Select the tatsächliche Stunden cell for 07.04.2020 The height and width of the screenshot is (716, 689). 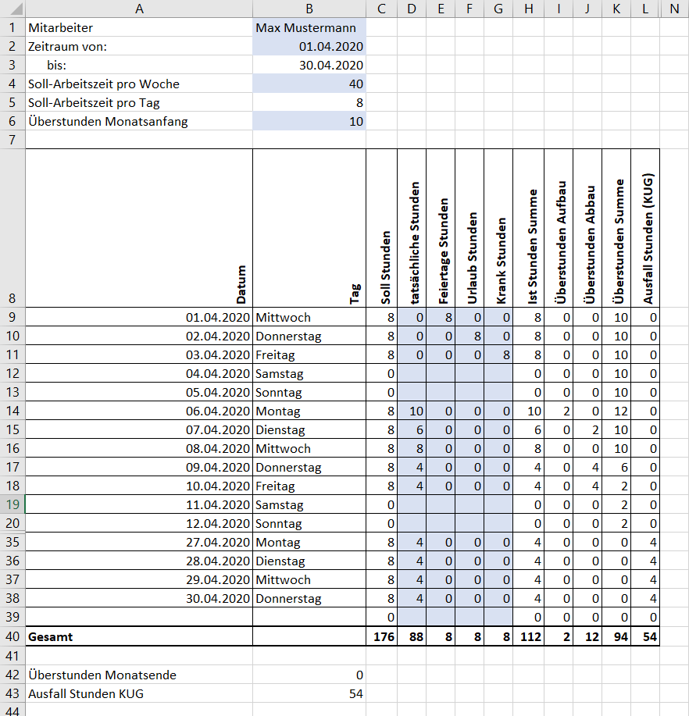pos(412,429)
